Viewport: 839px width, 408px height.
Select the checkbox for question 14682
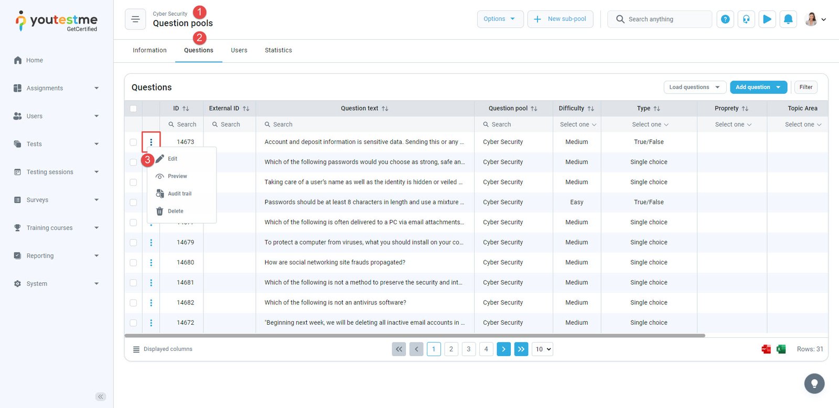pos(133,303)
